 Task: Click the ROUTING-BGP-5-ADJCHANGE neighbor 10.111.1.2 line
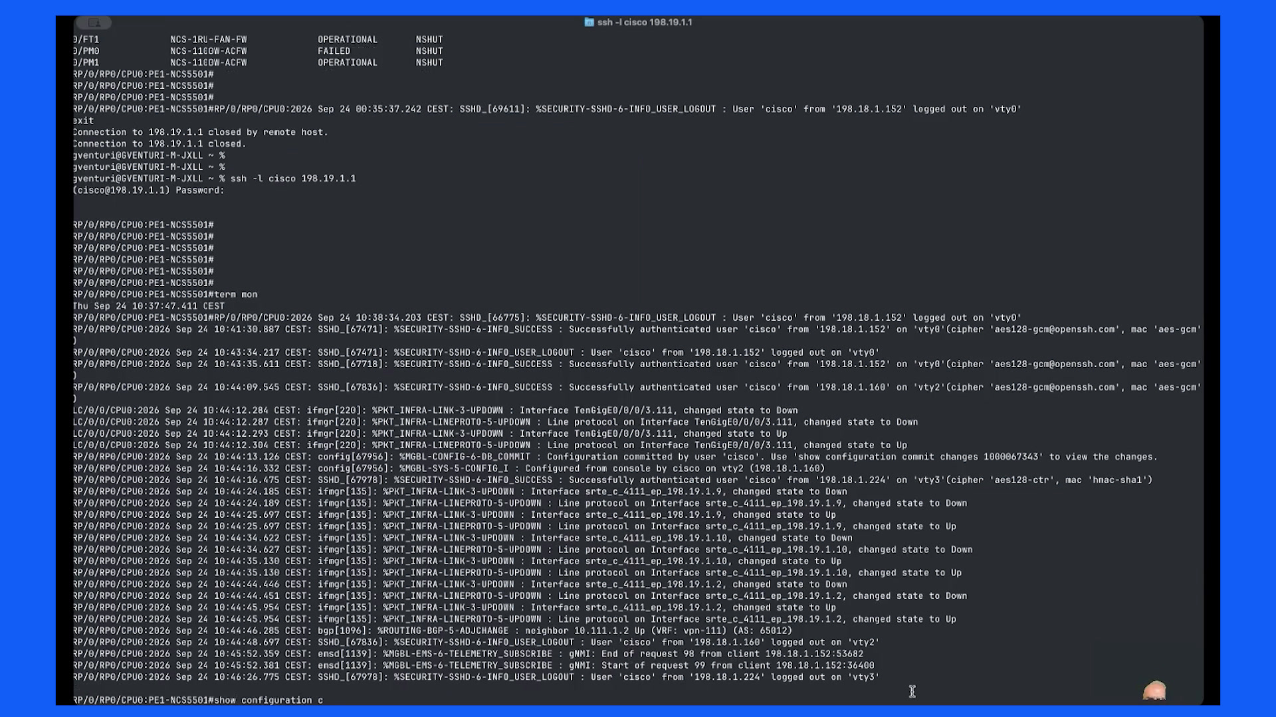(x=433, y=631)
